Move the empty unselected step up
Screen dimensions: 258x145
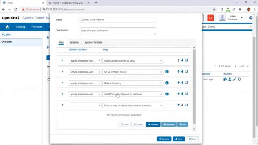tap(179, 105)
